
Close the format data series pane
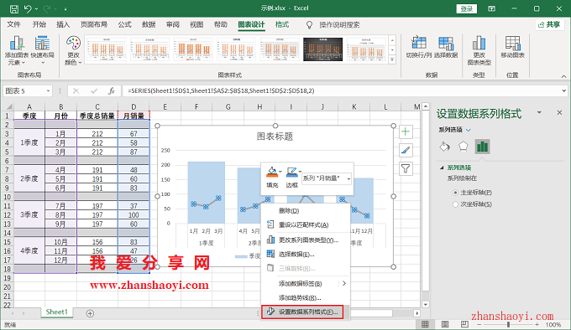click(x=560, y=113)
